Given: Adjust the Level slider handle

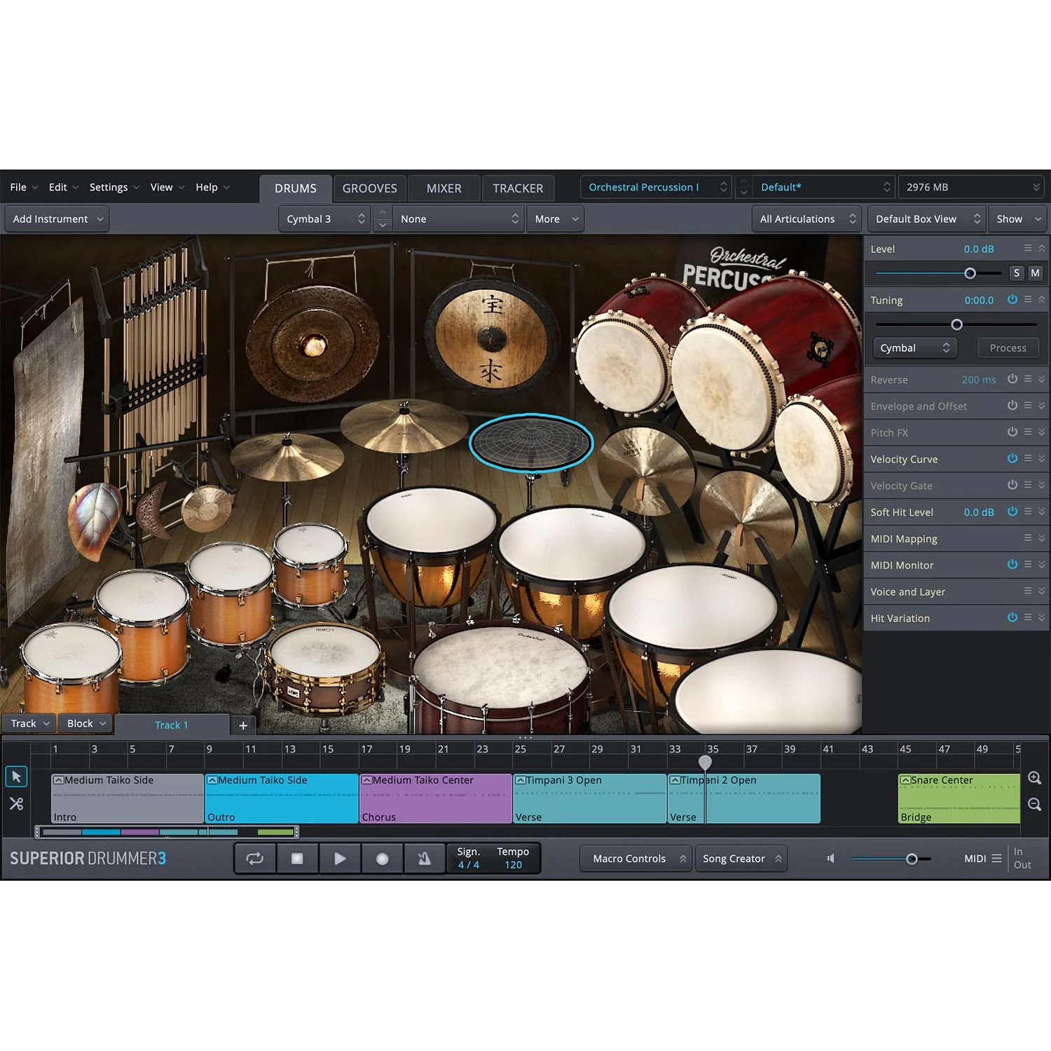Looking at the screenshot, I should tap(970, 273).
